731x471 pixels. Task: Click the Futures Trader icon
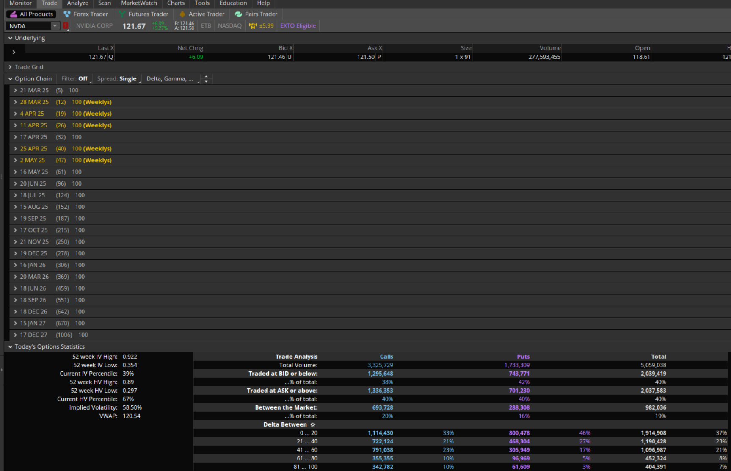coord(122,14)
